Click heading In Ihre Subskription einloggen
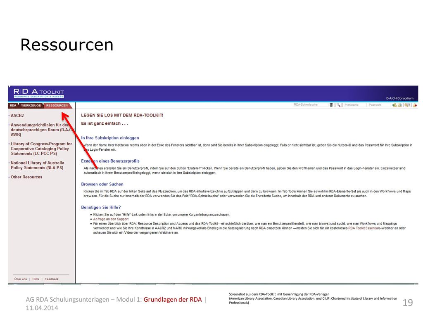 [x=110, y=138]
